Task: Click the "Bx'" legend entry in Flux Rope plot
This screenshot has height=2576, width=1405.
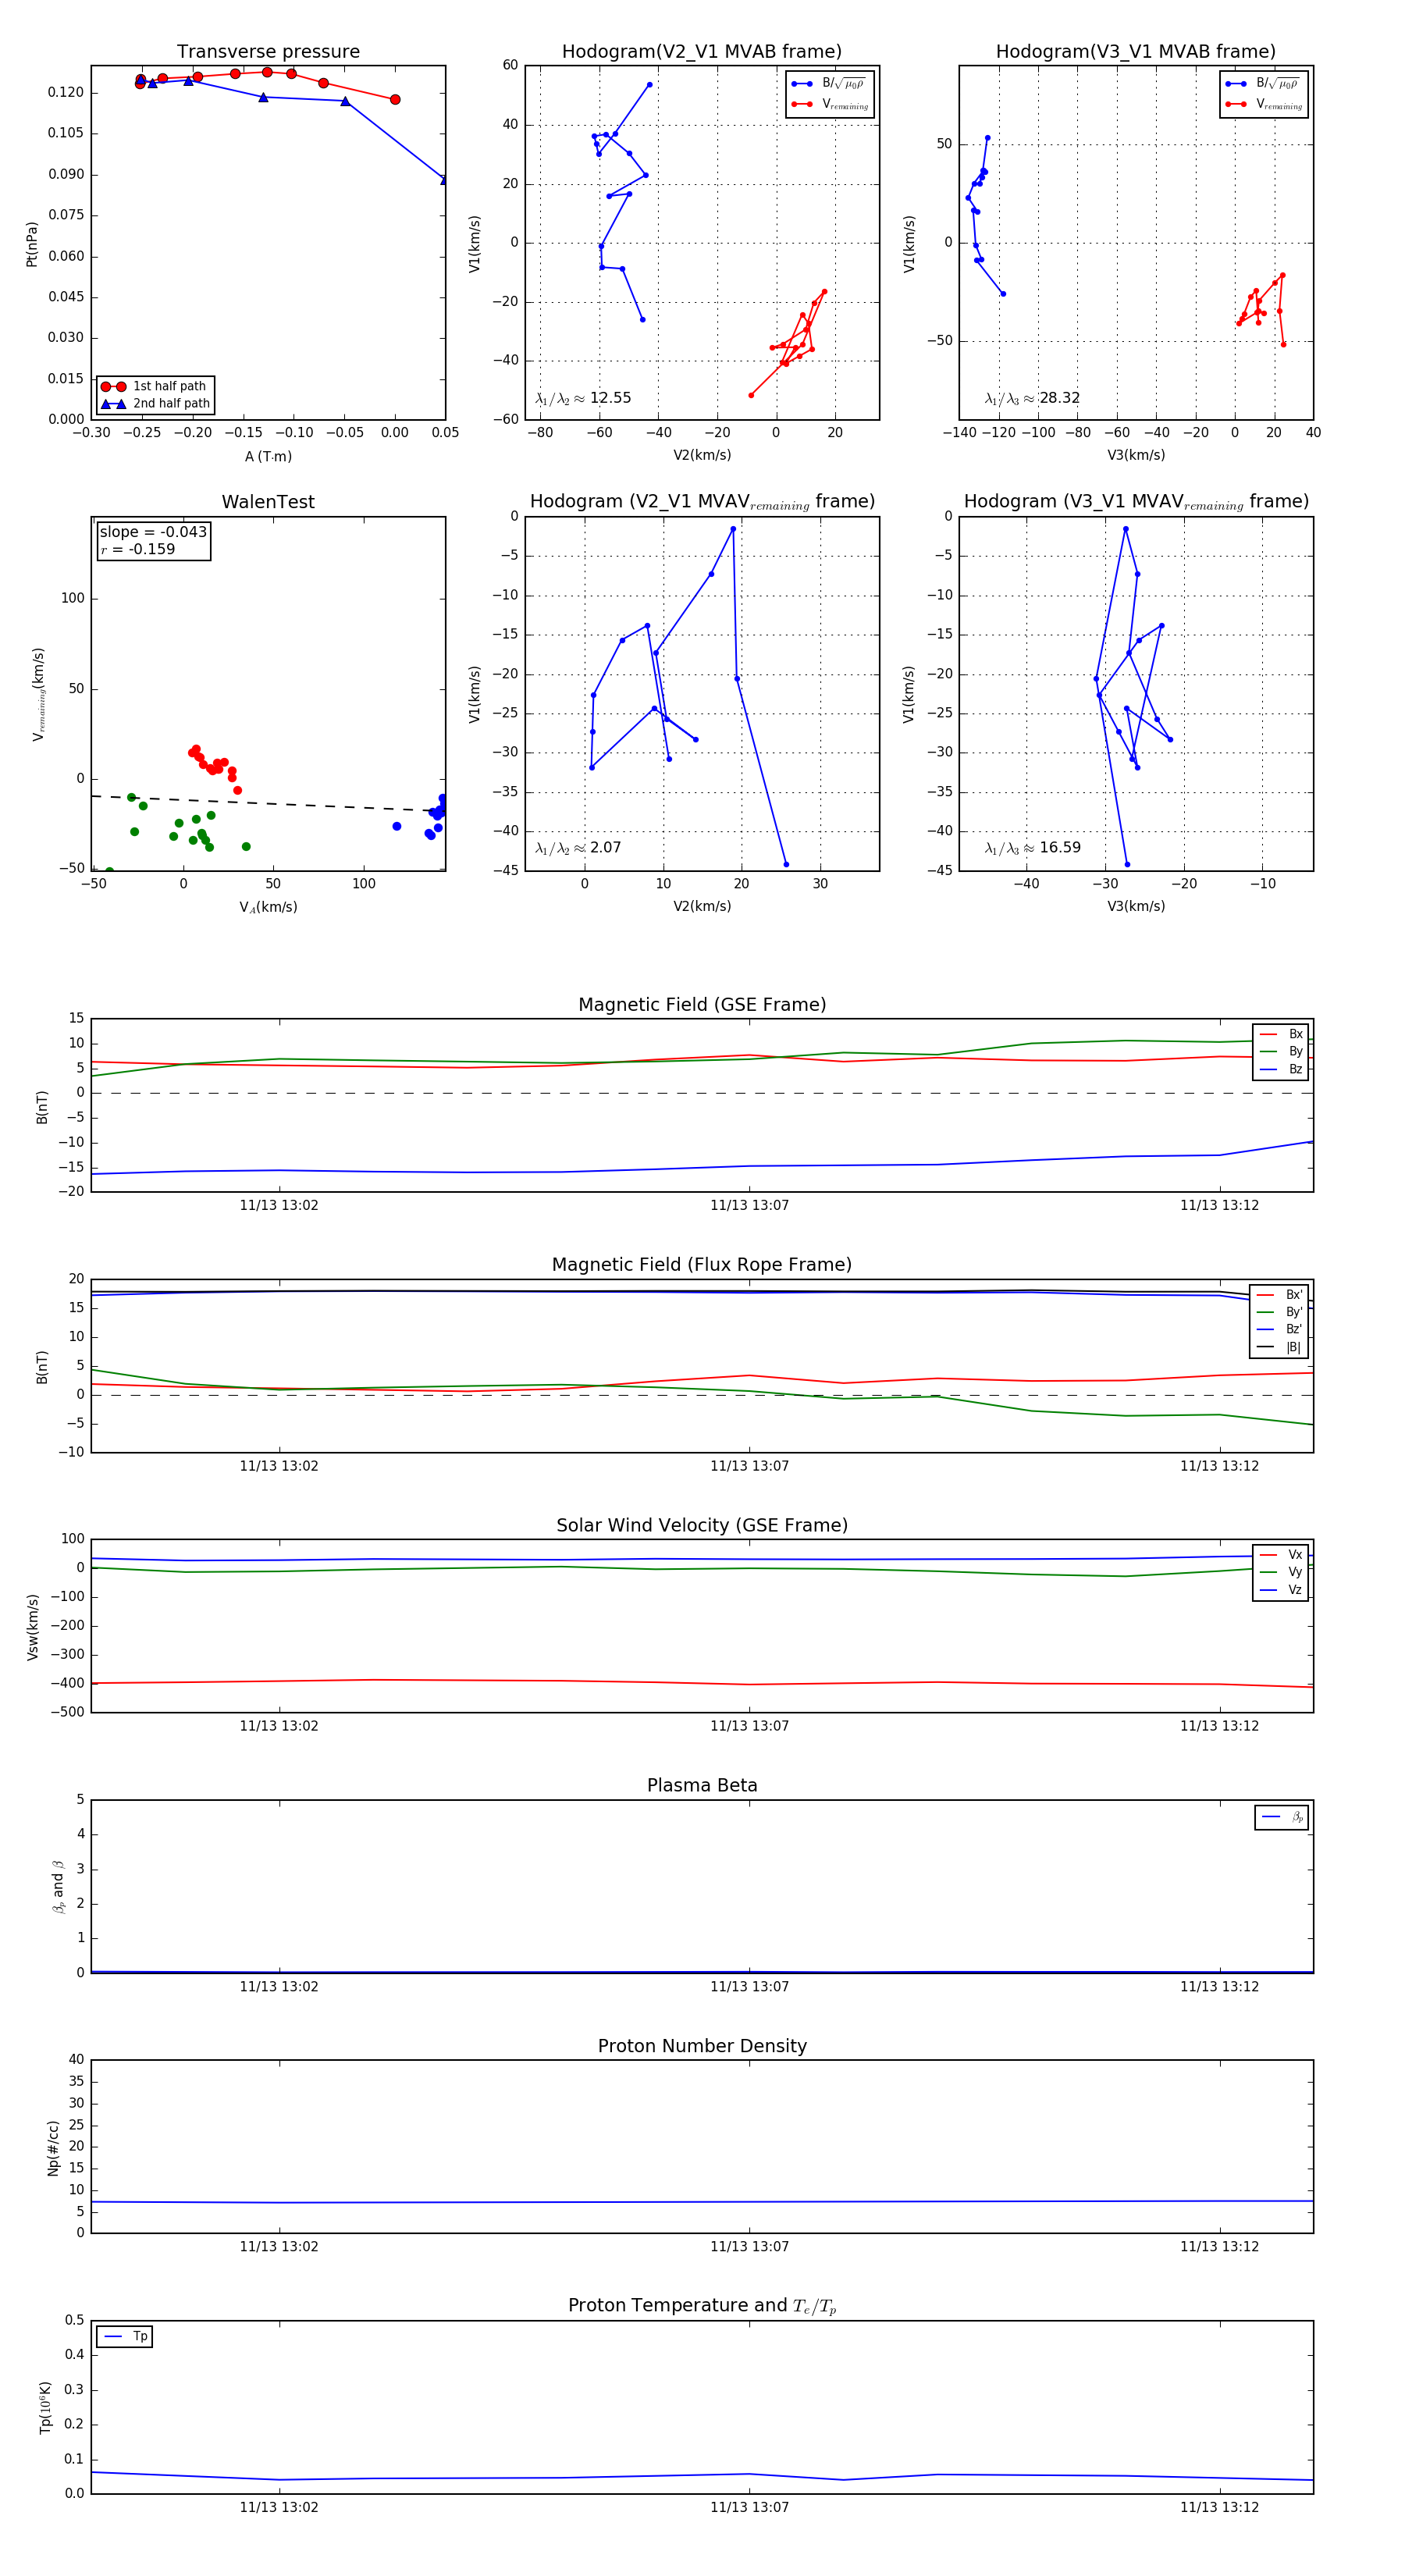Action: [x=1280, y=1295]
